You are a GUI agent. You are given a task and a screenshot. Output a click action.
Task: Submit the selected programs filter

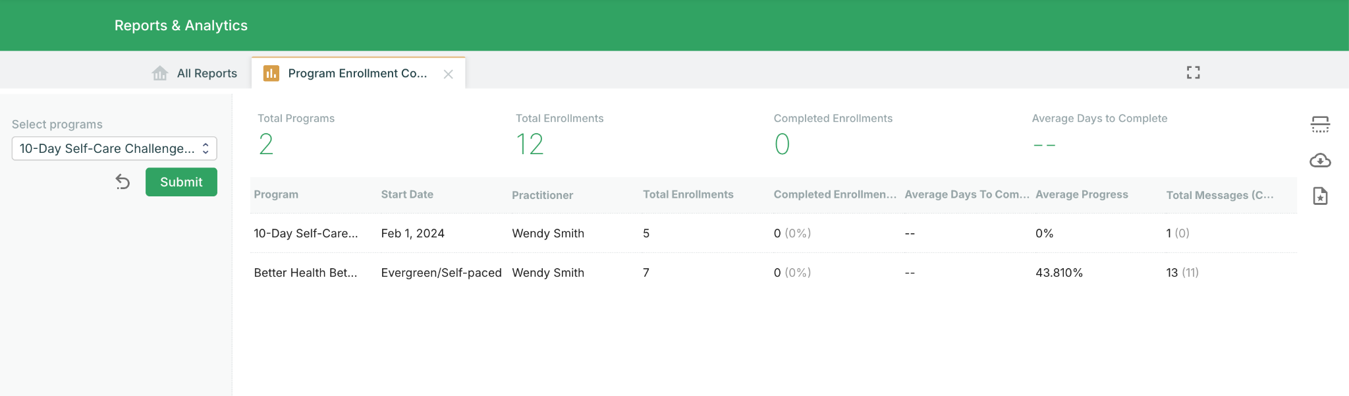coord(181,182)
